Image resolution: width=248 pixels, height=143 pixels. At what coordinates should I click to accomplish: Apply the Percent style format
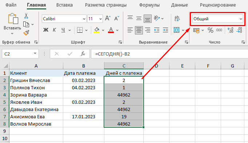tap(211, 30)
